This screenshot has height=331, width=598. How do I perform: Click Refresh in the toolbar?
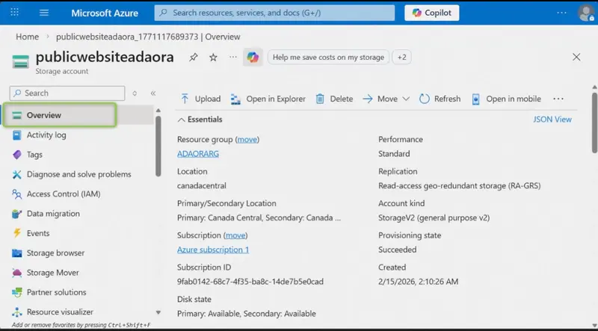[x=440, y=99]
